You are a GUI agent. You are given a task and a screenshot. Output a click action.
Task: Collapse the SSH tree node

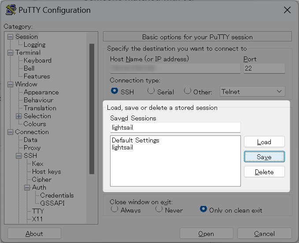point(18,156)
